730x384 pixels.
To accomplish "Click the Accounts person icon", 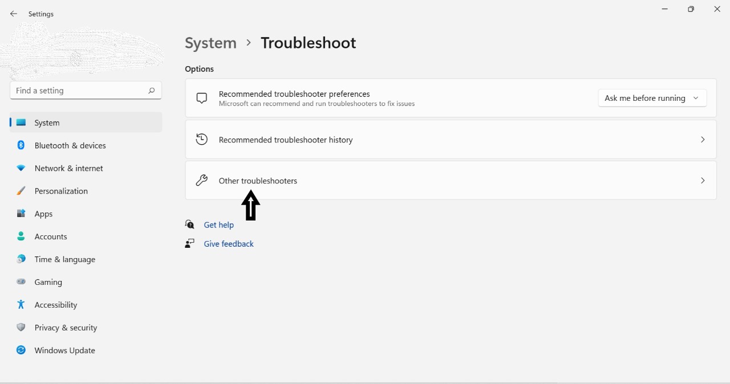I will 21,236.
